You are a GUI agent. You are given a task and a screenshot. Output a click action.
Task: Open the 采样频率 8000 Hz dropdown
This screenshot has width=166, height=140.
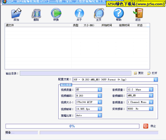tap(151, 109)
